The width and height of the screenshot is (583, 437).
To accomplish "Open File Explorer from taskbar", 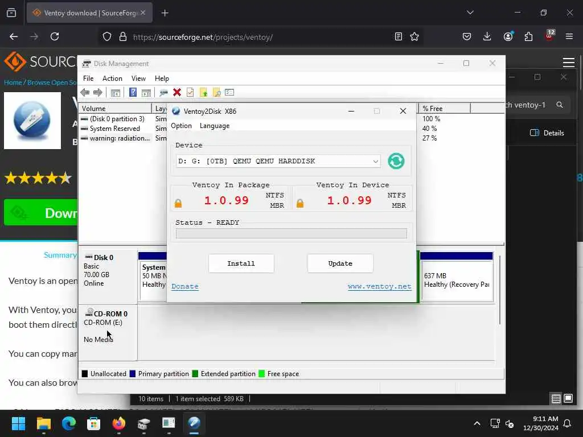I will tap(43, 423).
